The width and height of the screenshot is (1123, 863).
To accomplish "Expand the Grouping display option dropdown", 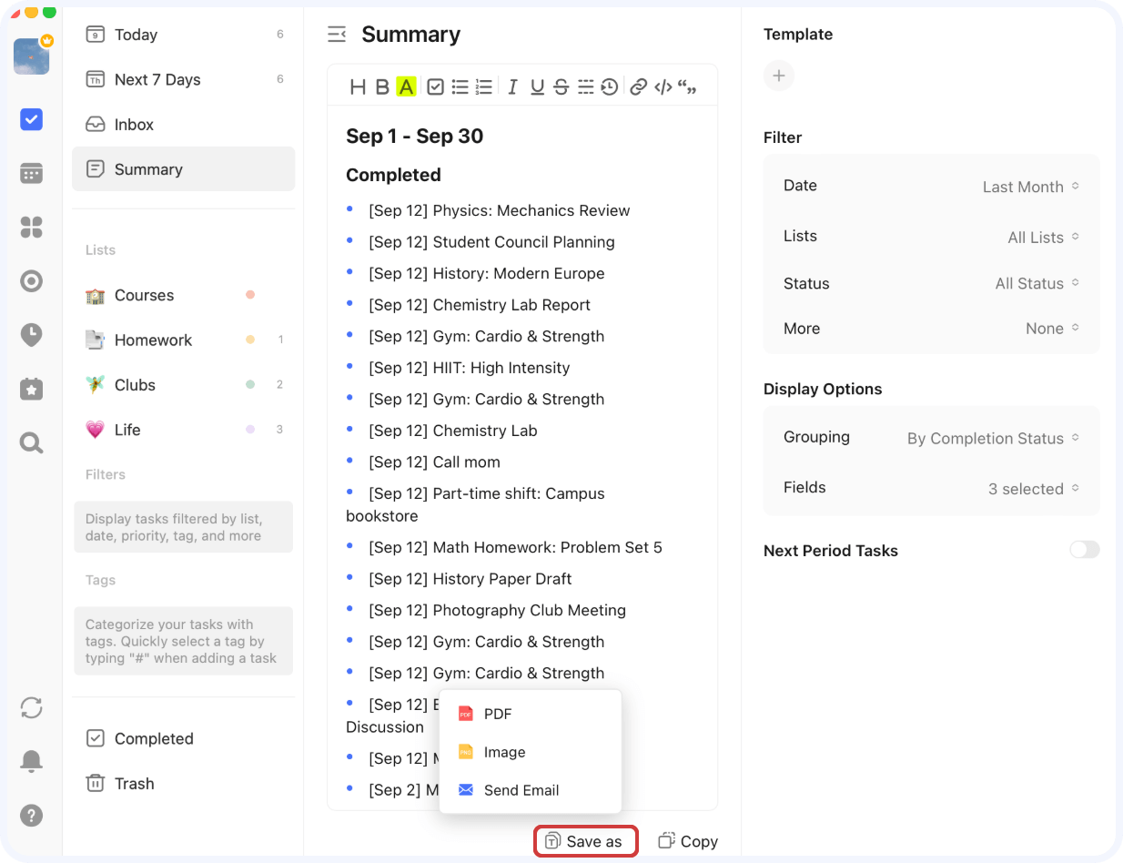I will [993, 438].
